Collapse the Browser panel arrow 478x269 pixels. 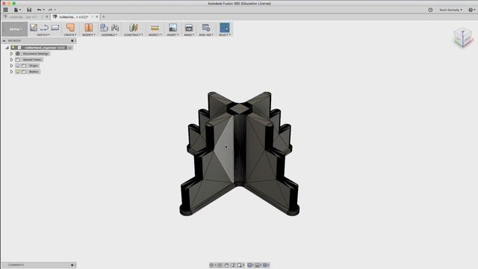pos(4,40)
